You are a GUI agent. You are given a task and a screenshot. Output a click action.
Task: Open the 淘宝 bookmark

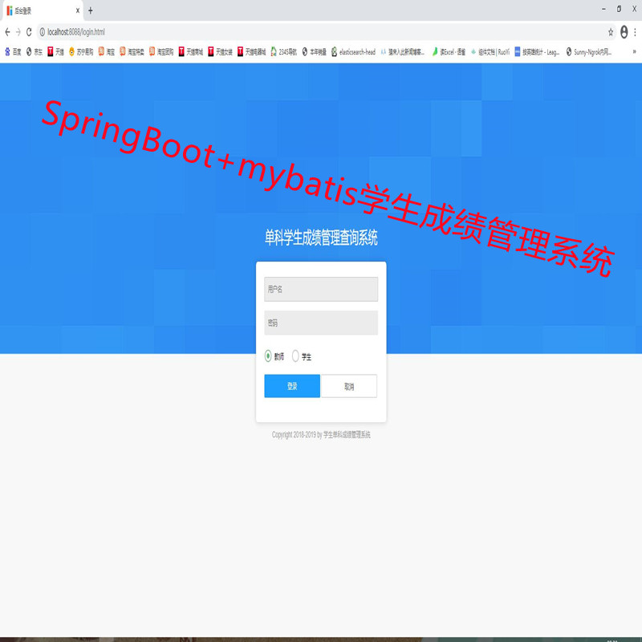[x=107, y=51]
